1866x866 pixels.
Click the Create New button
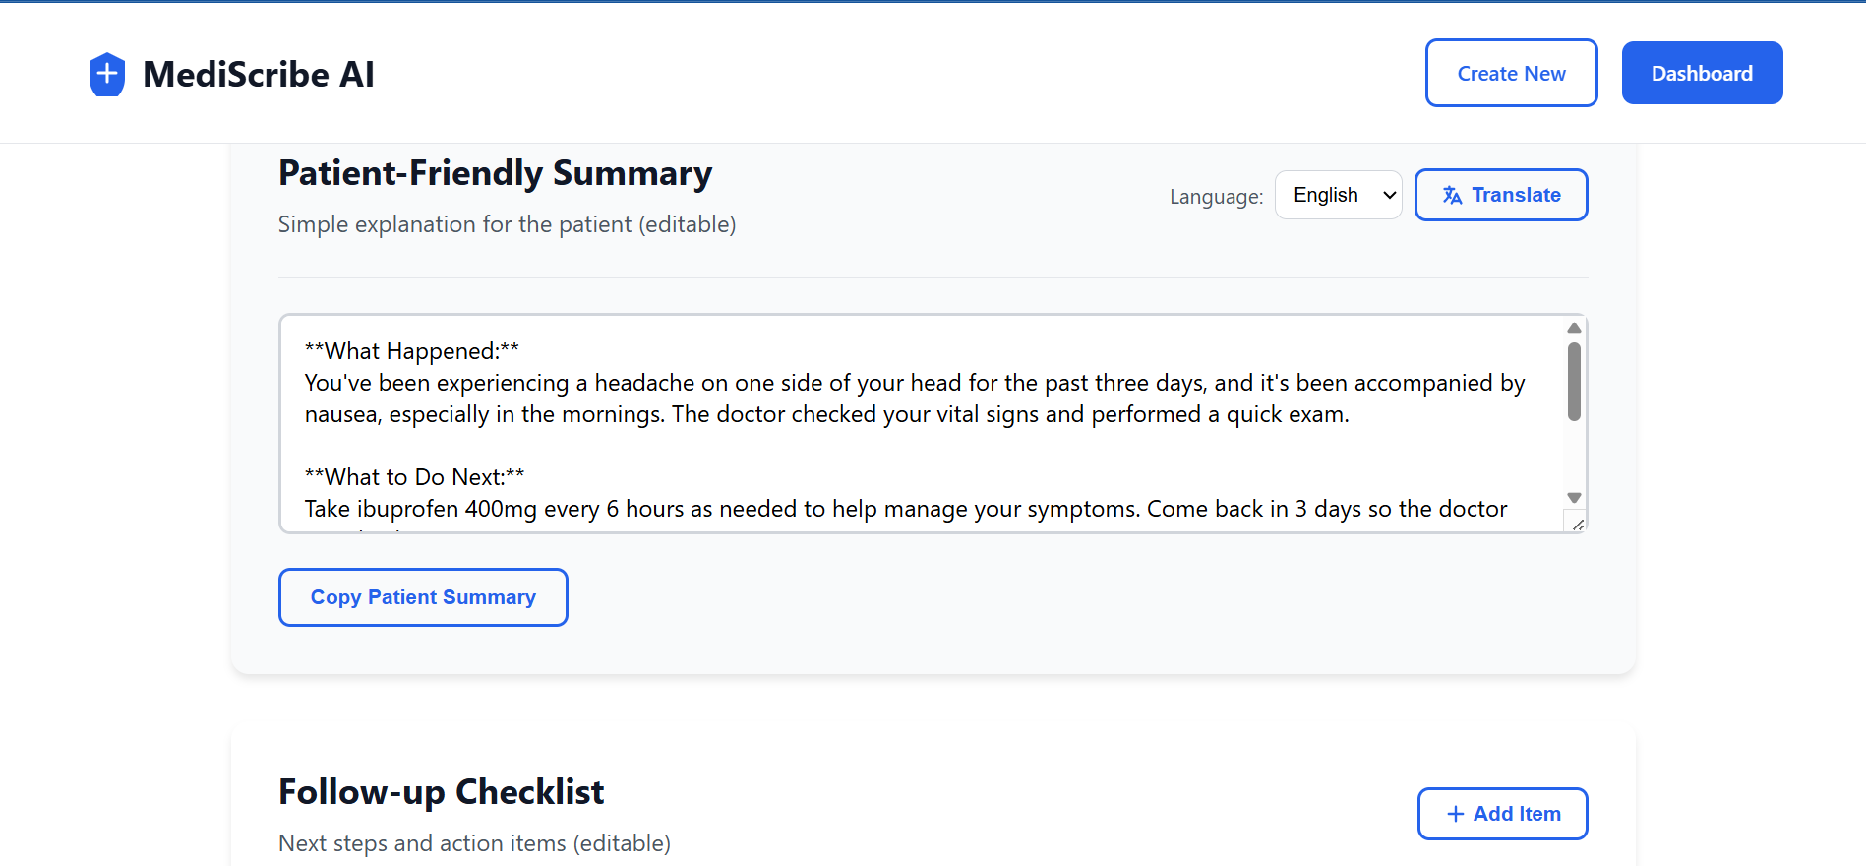tap(1511, 73)
